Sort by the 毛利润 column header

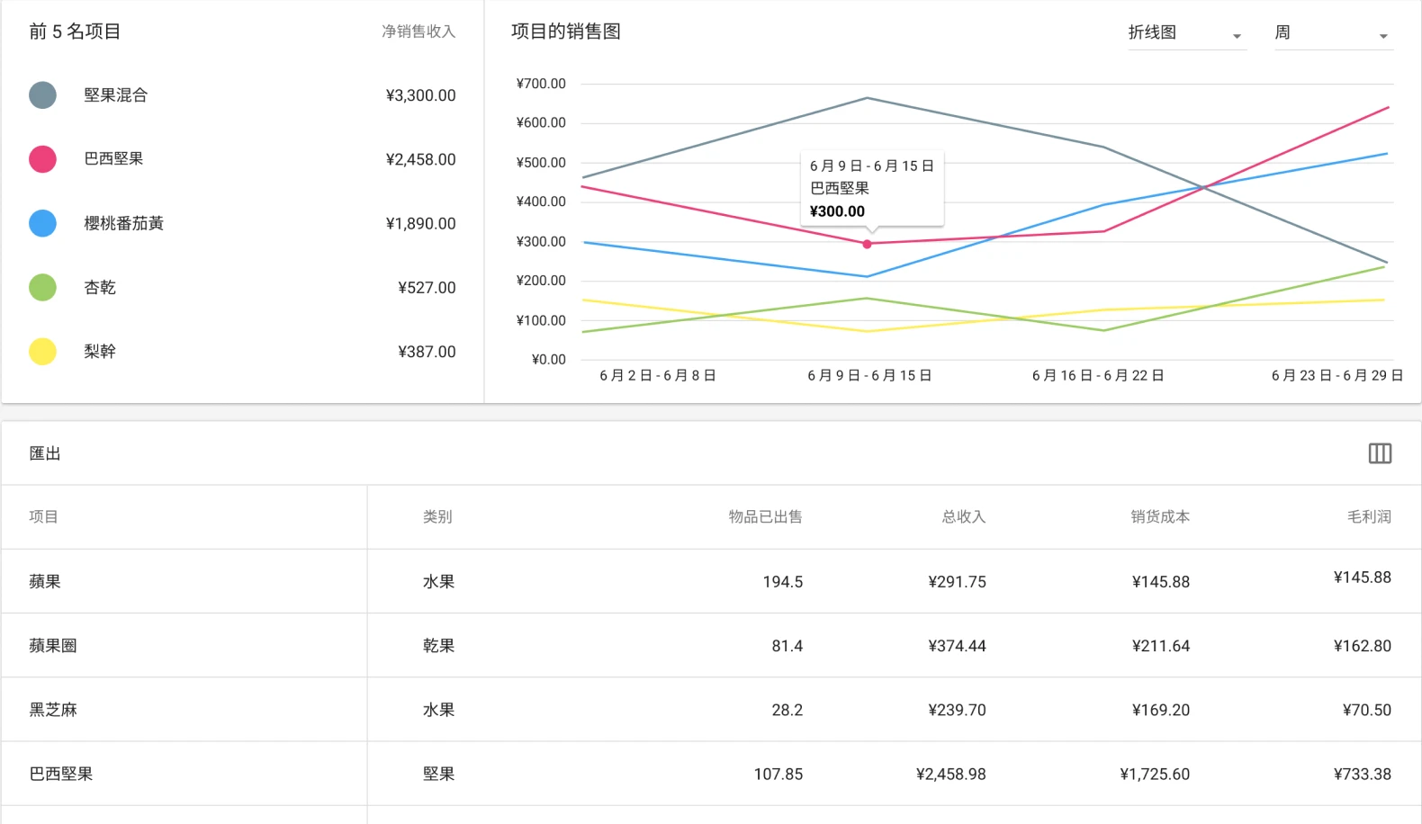(1368, 517)
